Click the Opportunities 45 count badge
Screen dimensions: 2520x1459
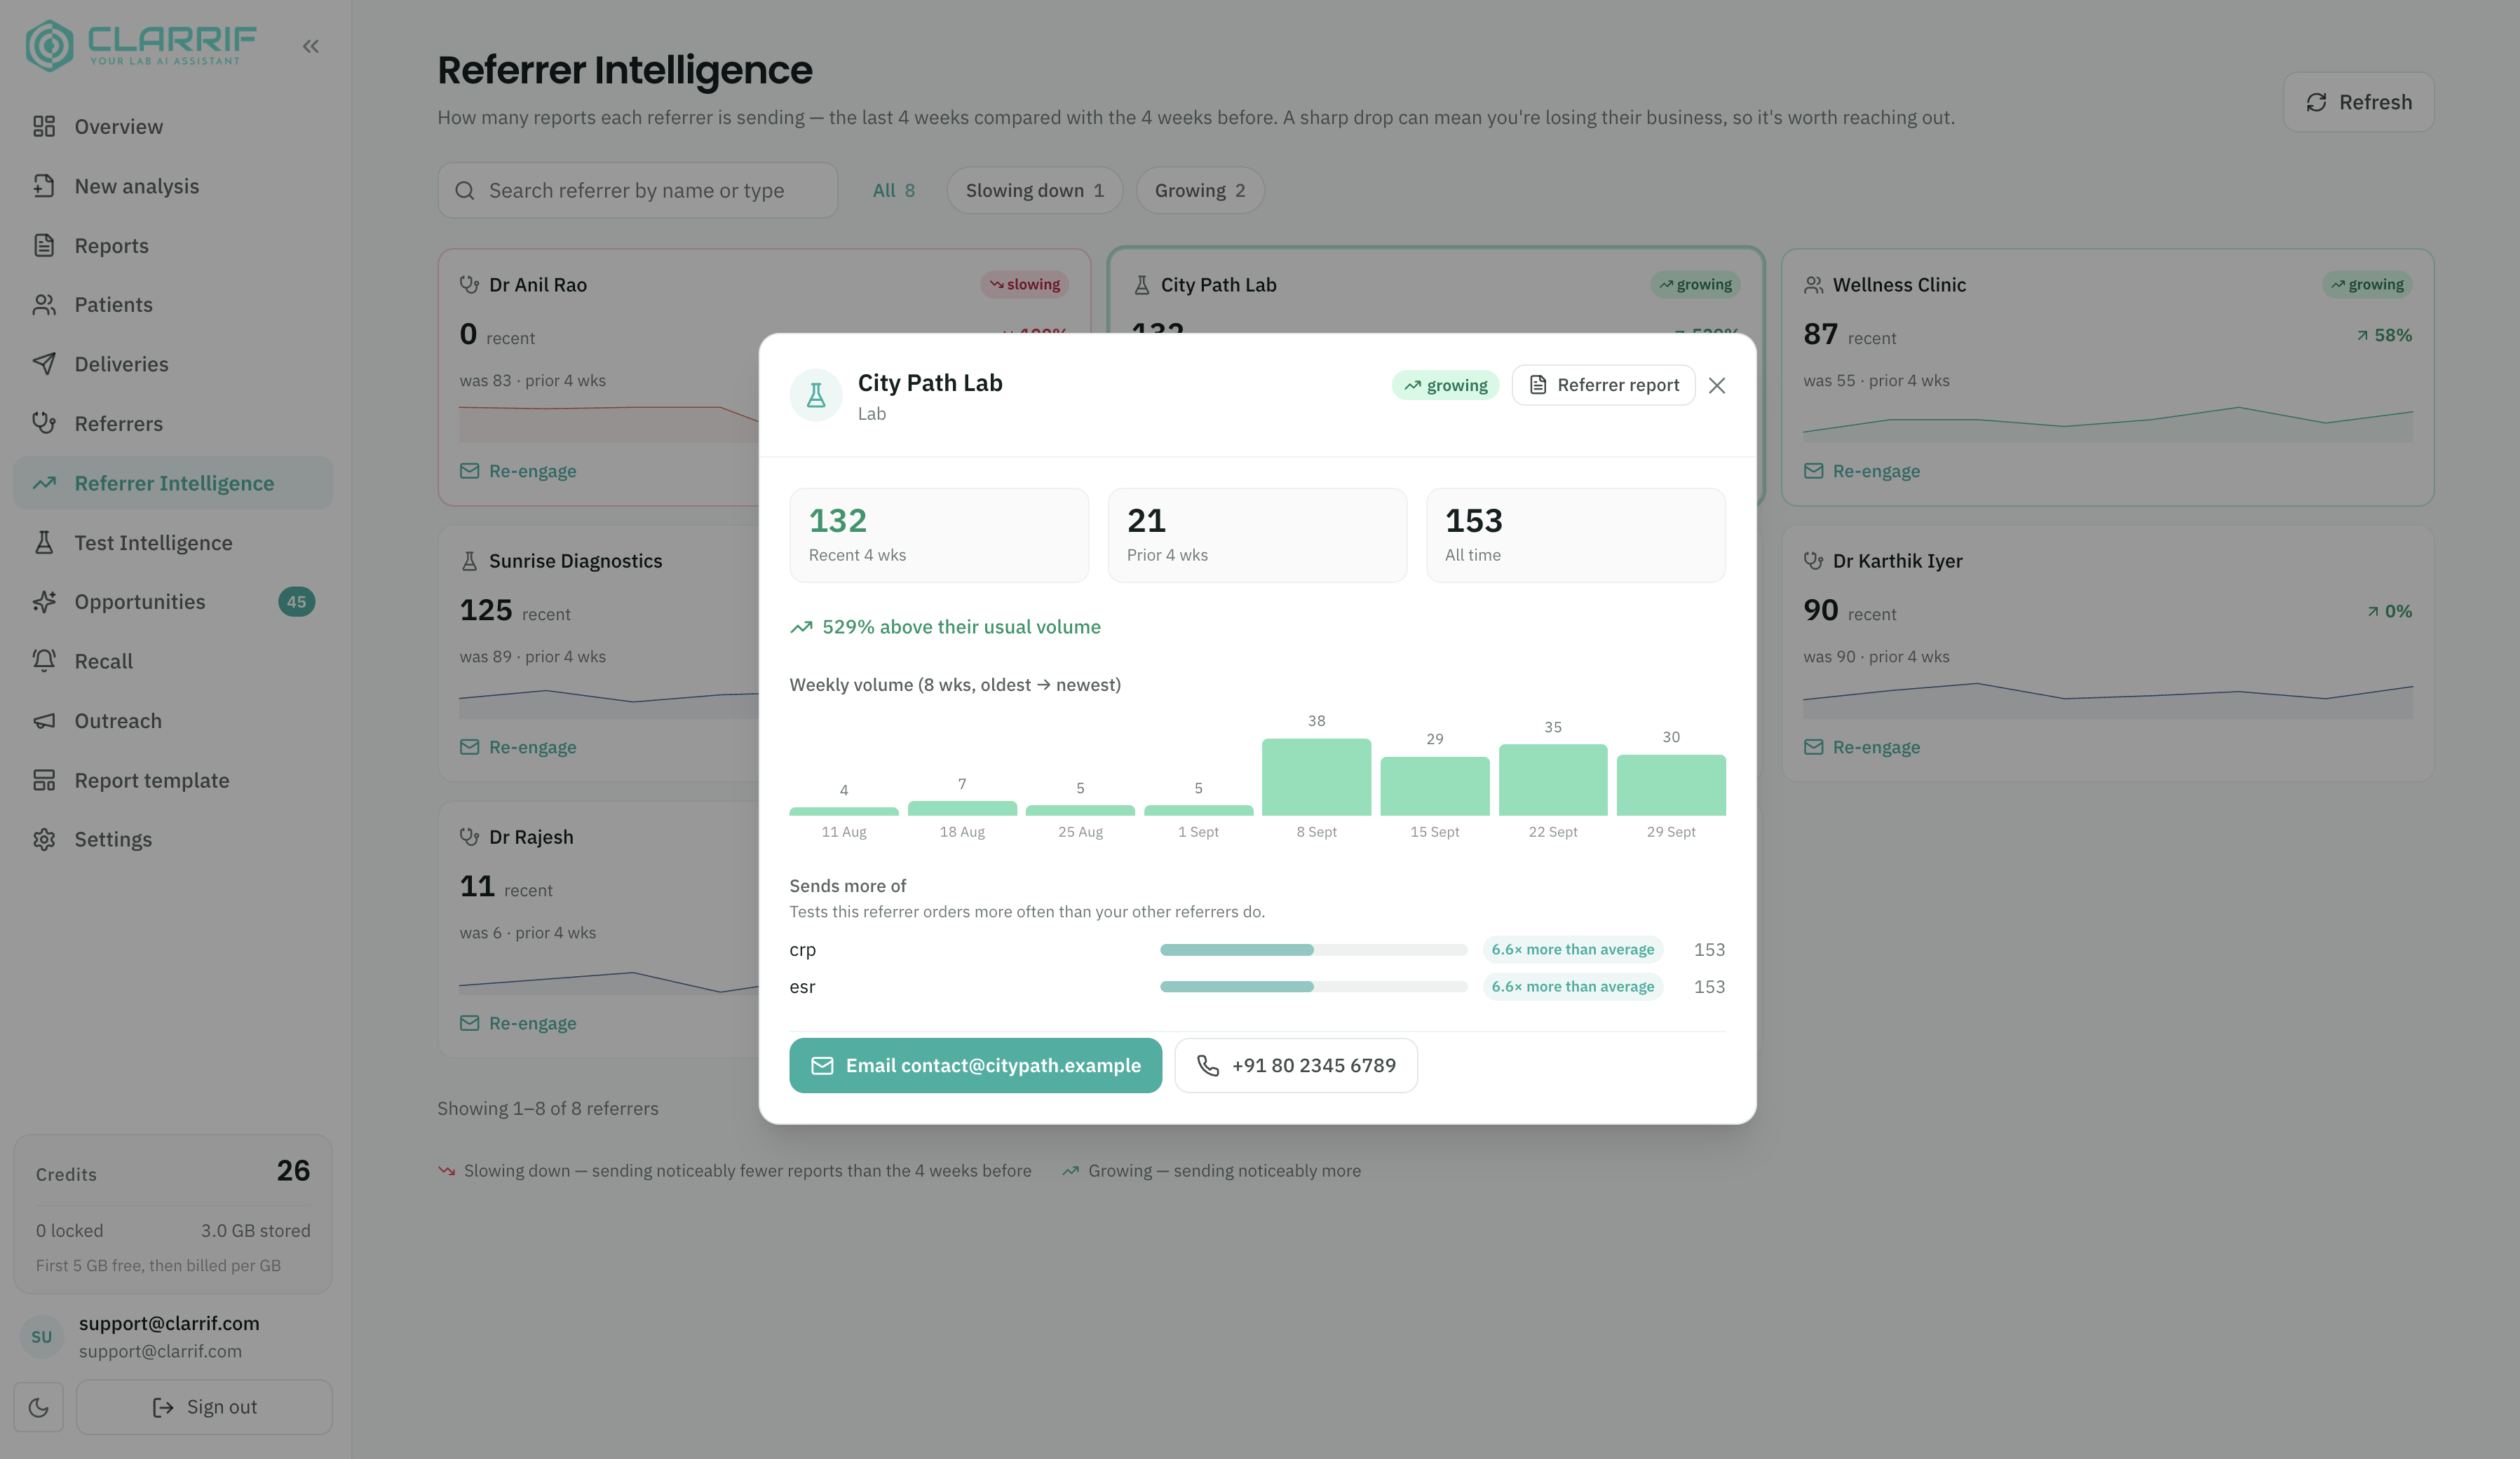(x=296, y=601)
